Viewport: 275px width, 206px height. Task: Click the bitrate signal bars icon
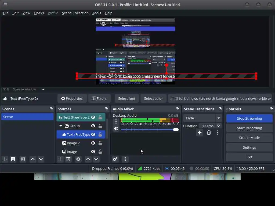tap(140, 168)
